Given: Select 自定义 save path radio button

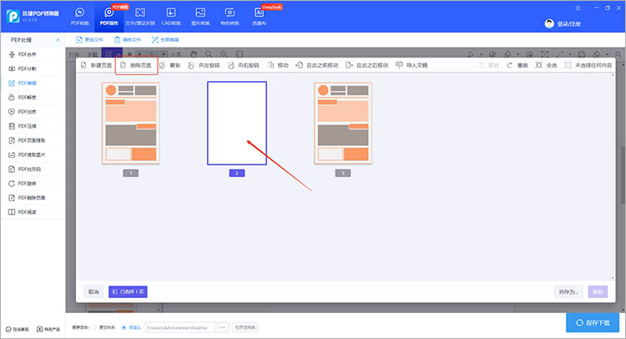Looking at the screenshot, I should [125, 327].
